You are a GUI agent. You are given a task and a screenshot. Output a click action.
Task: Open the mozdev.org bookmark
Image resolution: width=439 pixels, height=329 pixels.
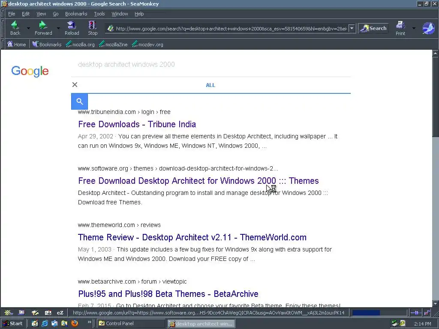[x=147, y=44]
